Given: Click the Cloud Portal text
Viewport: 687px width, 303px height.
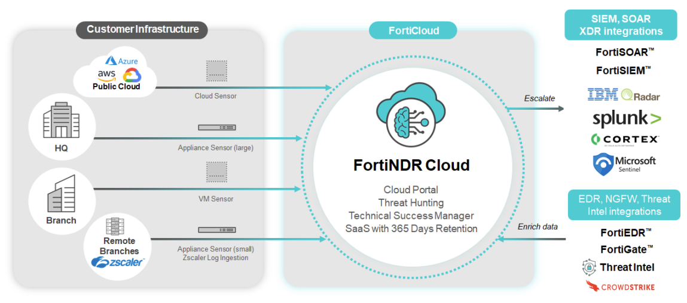Looking at the screenshot, I should tap(411, 190).
